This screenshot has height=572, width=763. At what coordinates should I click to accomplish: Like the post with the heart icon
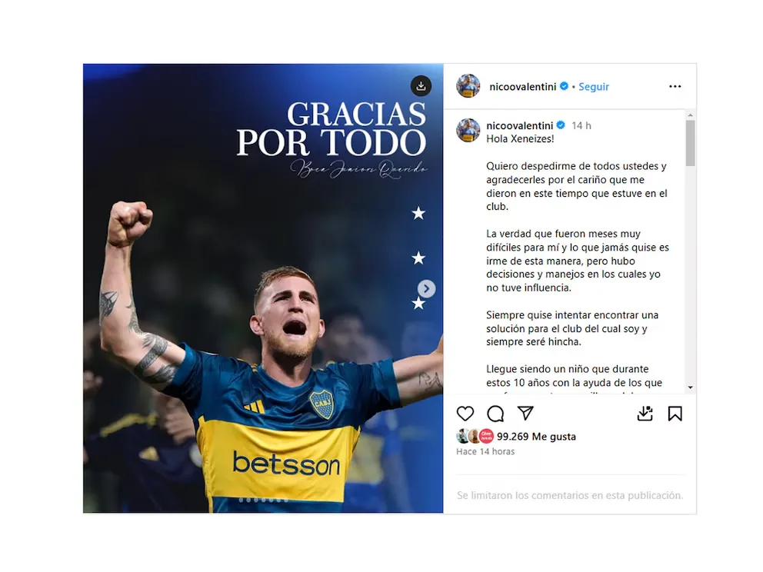click(465, 414)
